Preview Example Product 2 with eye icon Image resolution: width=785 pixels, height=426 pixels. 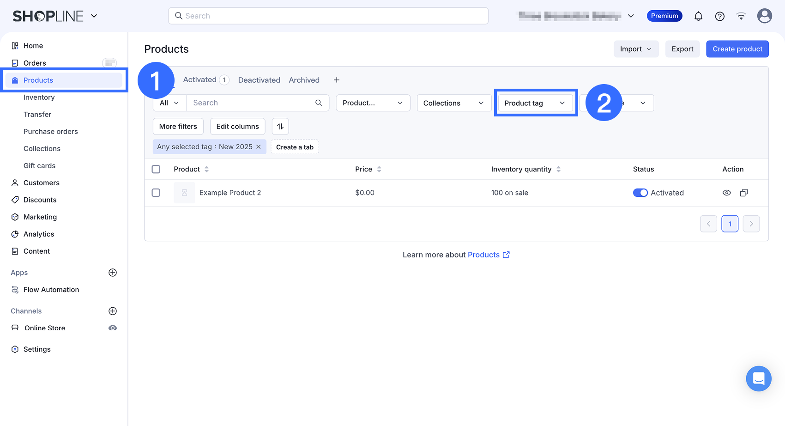pos(726,193)
